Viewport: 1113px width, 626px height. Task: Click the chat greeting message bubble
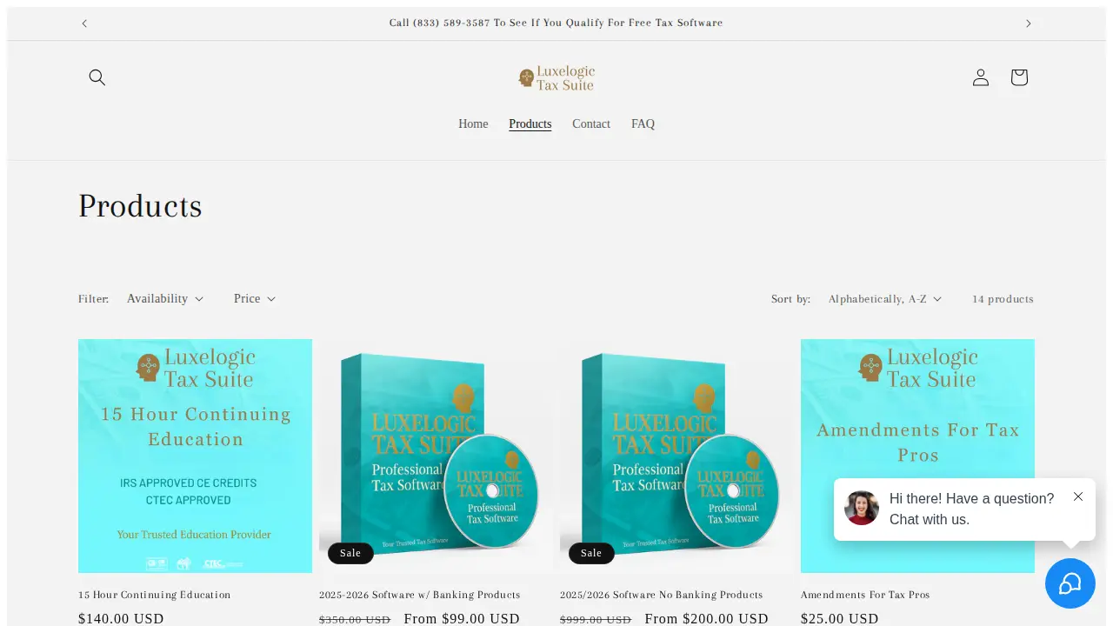coord(964,509)
